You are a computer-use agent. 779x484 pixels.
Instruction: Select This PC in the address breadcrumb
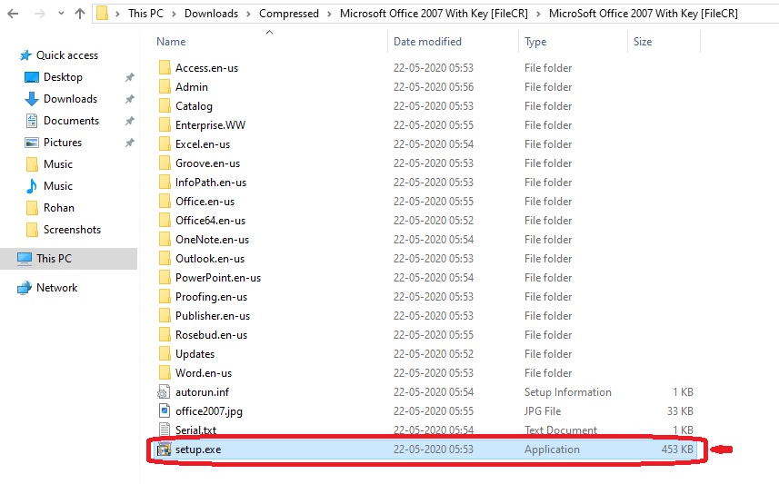click(x=145, y=14)
